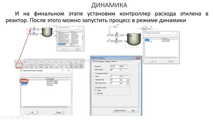
Task: Open the slideshow more-options control
Action: 28,117
